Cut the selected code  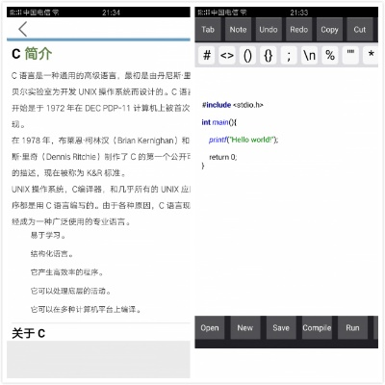(360, 30)
